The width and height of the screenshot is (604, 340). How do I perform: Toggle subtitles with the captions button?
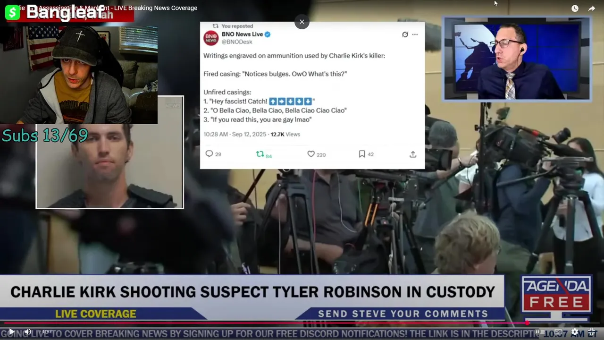coord(558,332)
